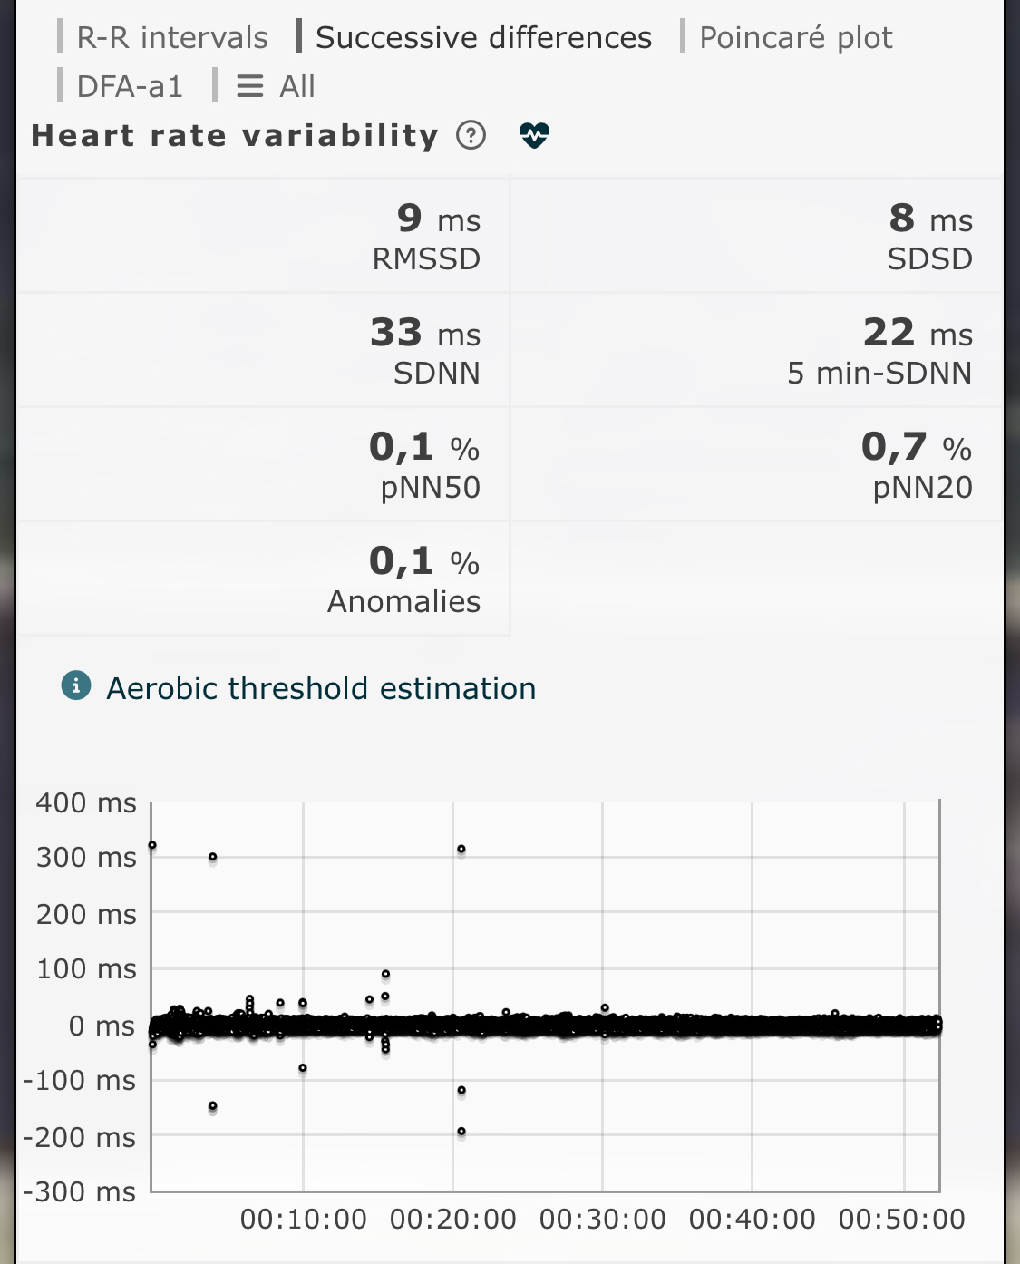Click the hamburger icon next to All
The image size is (1020, 1264).
pyautogui.click(x=249, y=86)
